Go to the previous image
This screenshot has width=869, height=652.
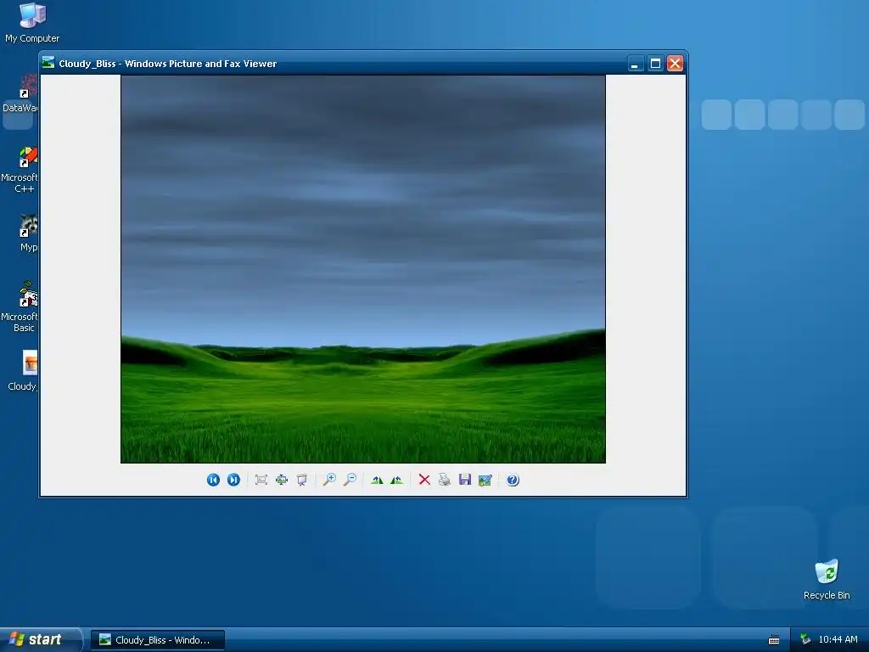(213, 480)
